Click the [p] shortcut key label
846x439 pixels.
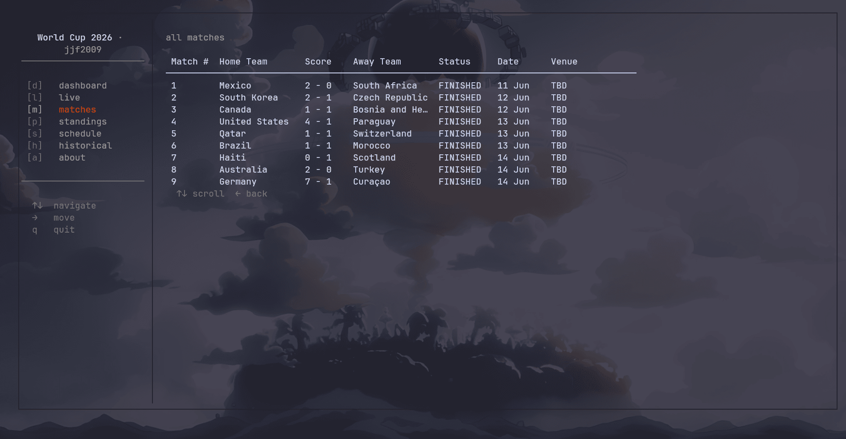click(35, 121)
